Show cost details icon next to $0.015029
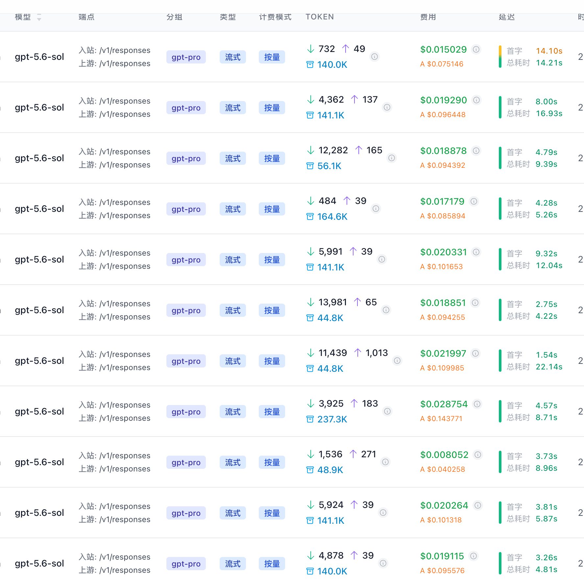Viewport: 584px width, 581px height. point(476,49)
